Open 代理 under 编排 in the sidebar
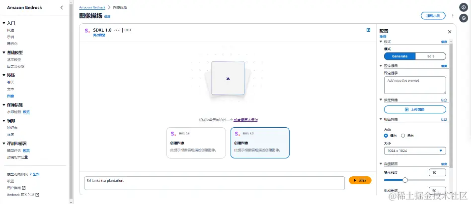This screenshot has width=471, height=204. [x=10, y=135]
